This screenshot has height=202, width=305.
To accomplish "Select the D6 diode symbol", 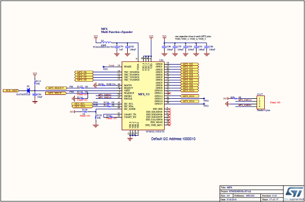I will 28,91.
